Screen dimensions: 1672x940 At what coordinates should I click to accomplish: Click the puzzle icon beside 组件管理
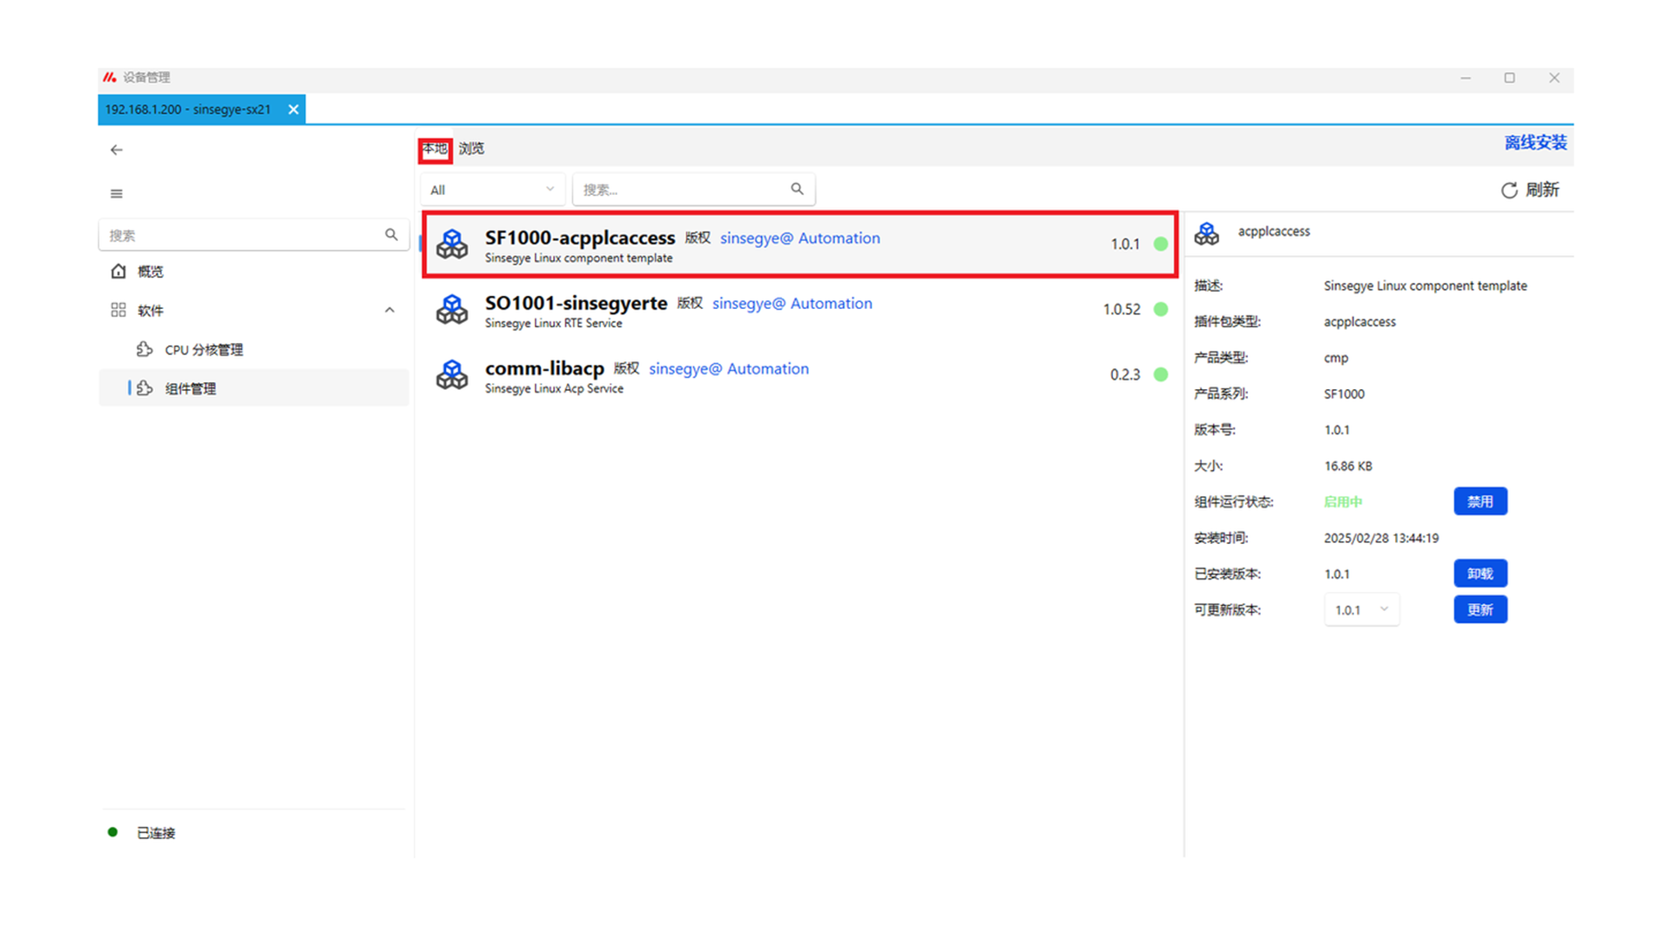click(x=145, y=388)
